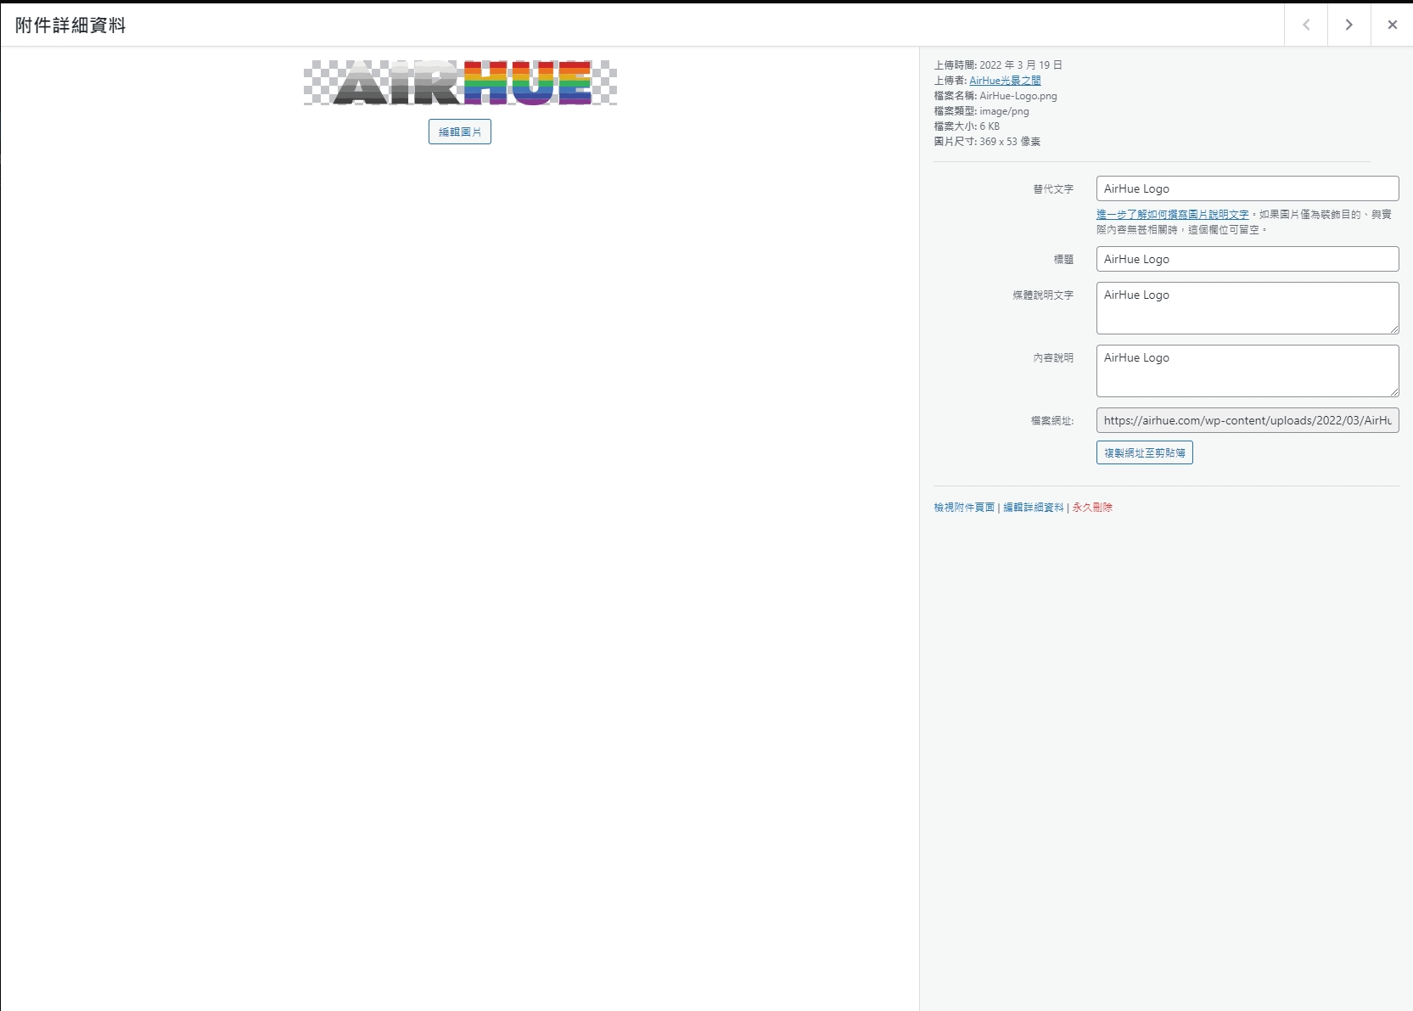Focus the 標題 input field
This screenshot has width=1413, height=1011.
pyautogui.click(x=1248, y=259)
